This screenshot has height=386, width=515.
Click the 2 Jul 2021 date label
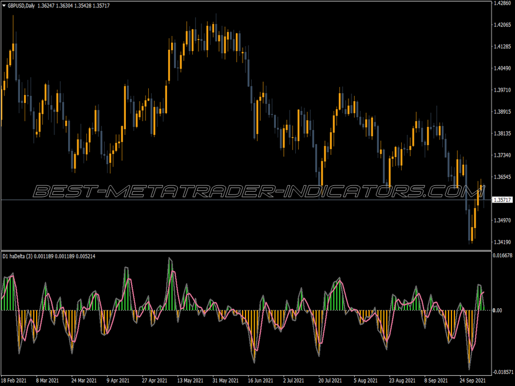click(x=294, y=381)
